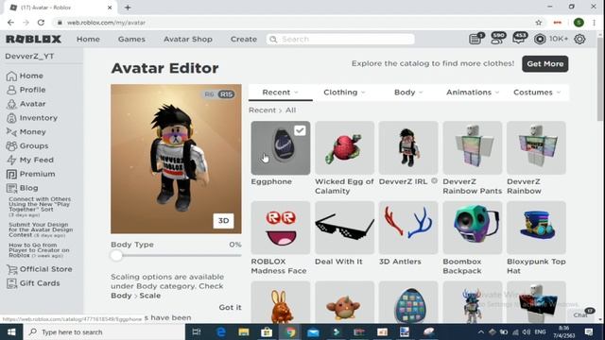Viewport: 605px width, 340px height.
Task: Equip the Deal With It glasses
Action: tap(344, 228)
